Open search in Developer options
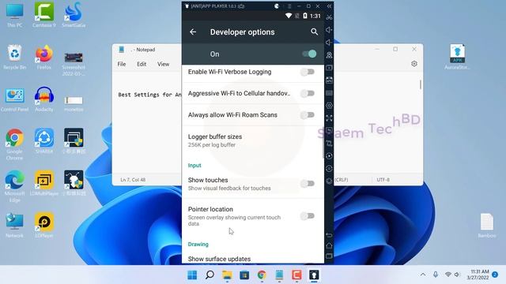The image size is (506, 284). click(x=314, y=32)
